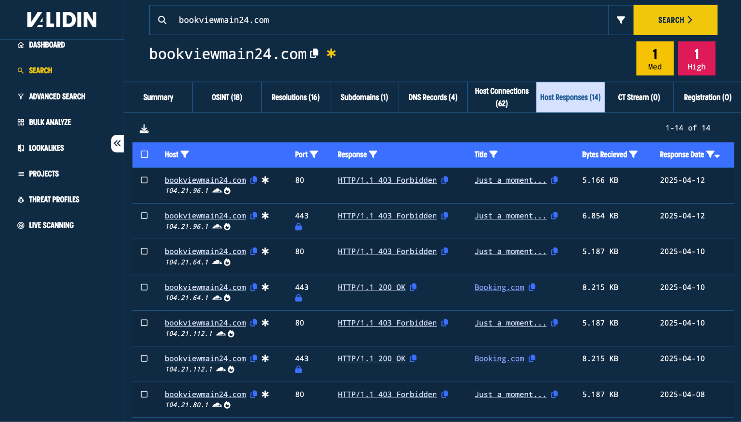Open the CT Stream (0) tab
The width and height of the screenshot is (741, 422).
(x=639, y=97)
